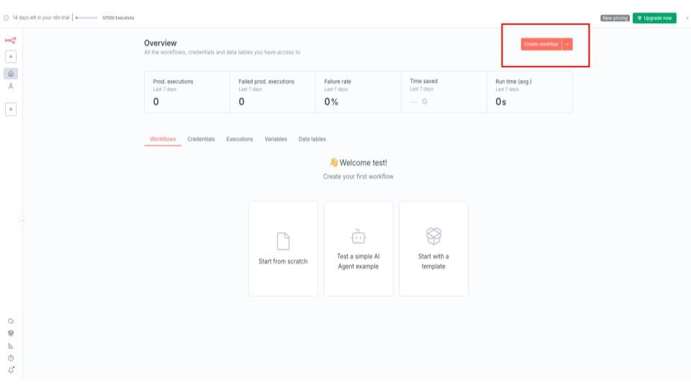The image size is (691, 389).
Task: Open the templates icon in bottom sidebar
Action: coord(11,333)
